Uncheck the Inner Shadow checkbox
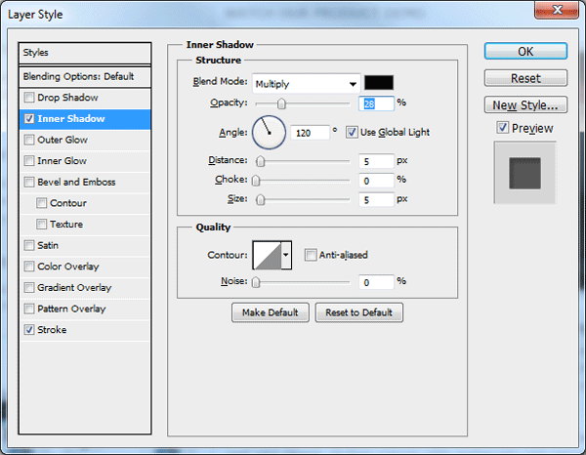This screenshot has width=586, height=455. coord(28,119)
